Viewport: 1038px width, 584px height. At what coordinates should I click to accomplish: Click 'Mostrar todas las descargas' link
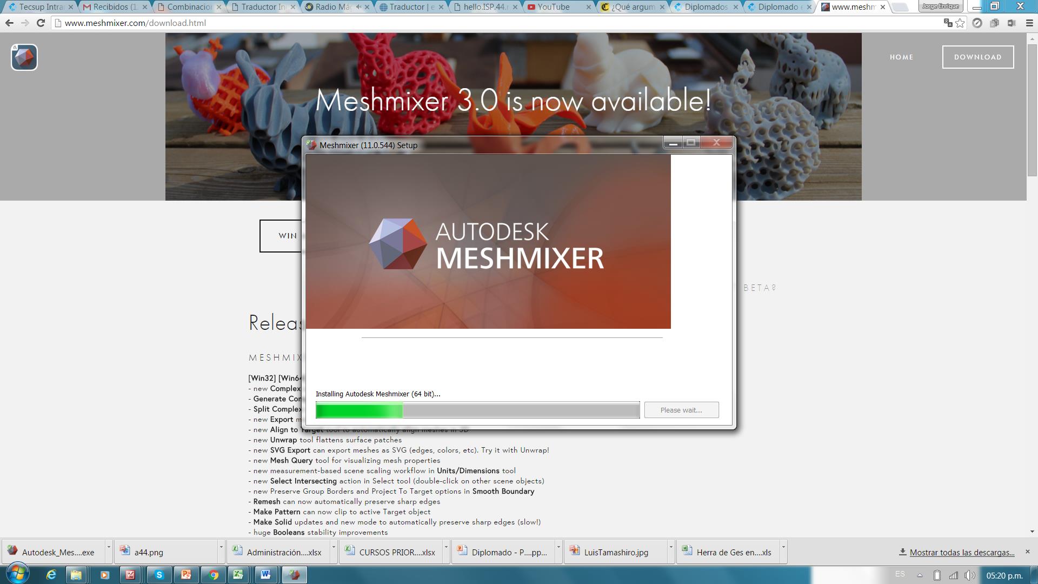[962, 552]
